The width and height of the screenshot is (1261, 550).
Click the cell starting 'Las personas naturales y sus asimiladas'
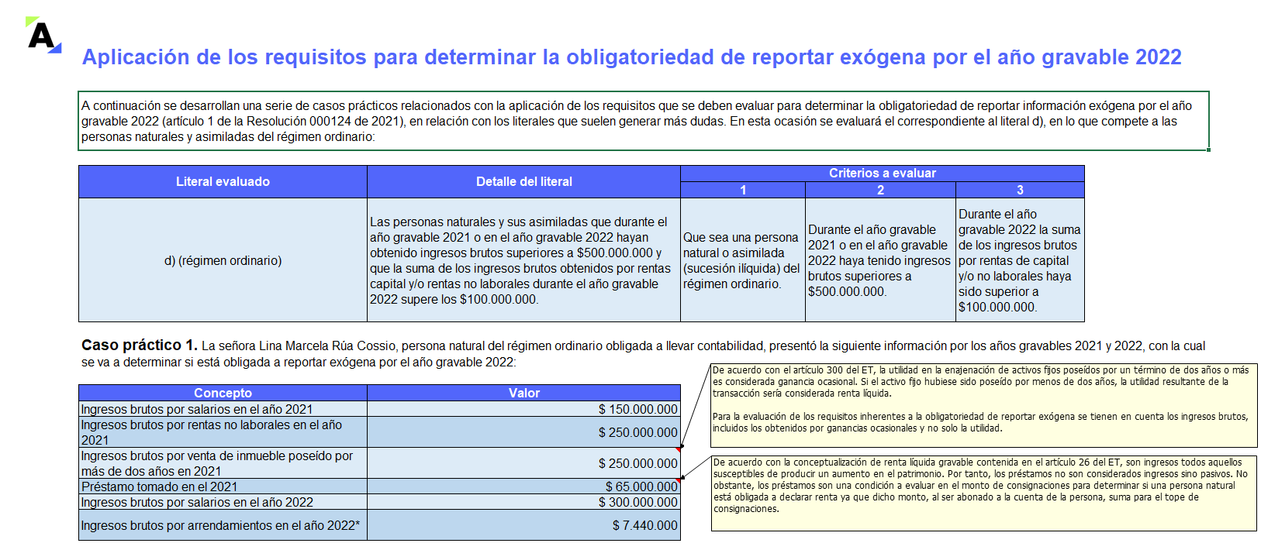tap(524, 260)
